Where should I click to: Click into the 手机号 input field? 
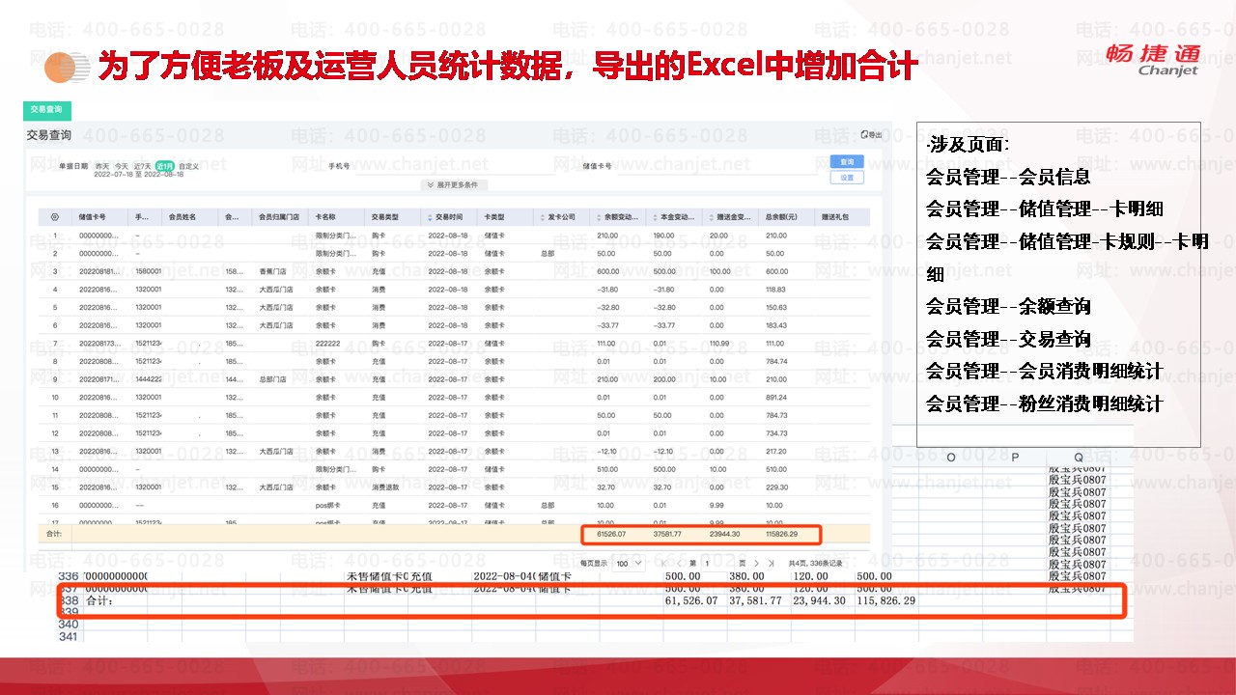[x=454, y=166]
